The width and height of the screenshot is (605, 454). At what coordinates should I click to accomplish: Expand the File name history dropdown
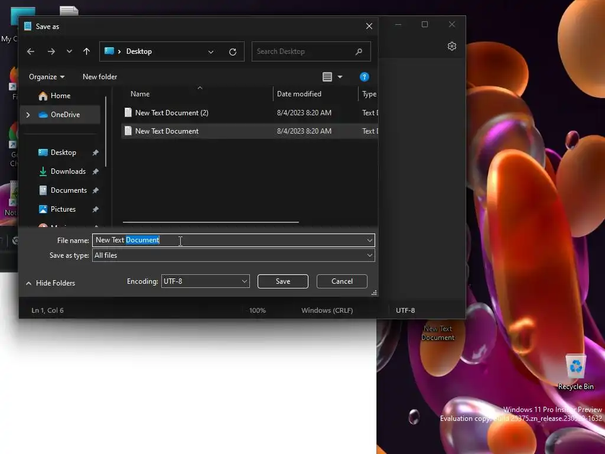pos(370,240)
